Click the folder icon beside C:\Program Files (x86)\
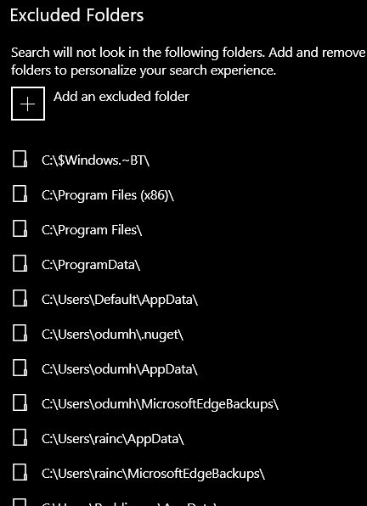367x506 pixels. (x=20, y=194)
